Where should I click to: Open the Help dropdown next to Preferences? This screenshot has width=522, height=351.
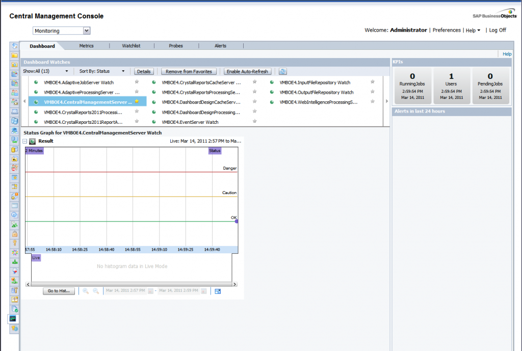tap(473, 30)
